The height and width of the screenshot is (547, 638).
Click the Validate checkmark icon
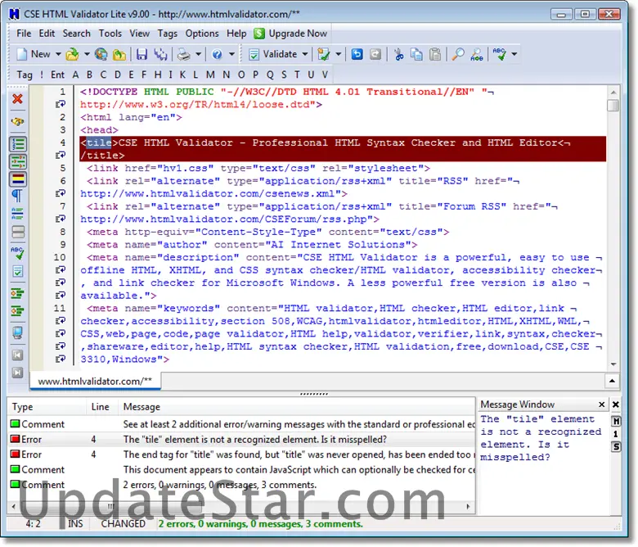pos(254,54)
